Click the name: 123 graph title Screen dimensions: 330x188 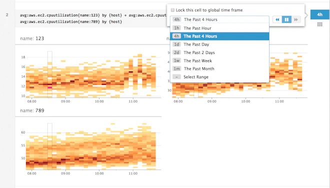(x=32, y=38)
